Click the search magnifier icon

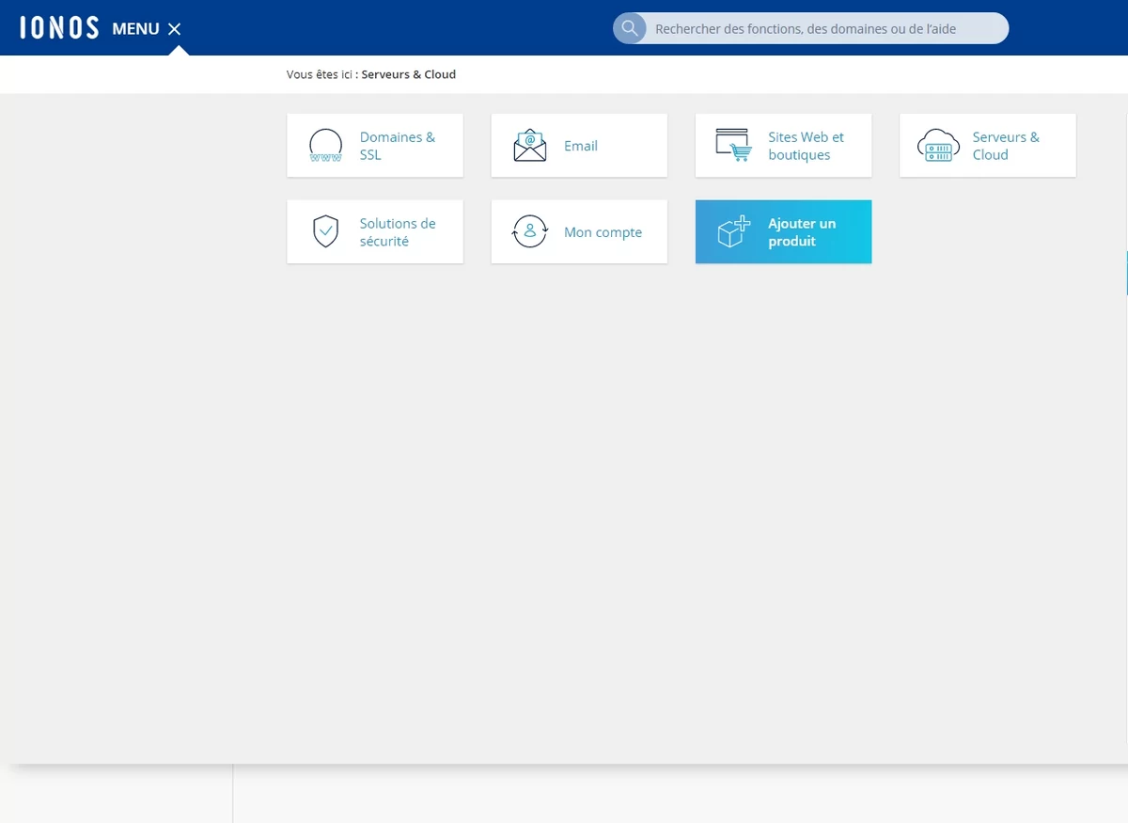point(629,28)
